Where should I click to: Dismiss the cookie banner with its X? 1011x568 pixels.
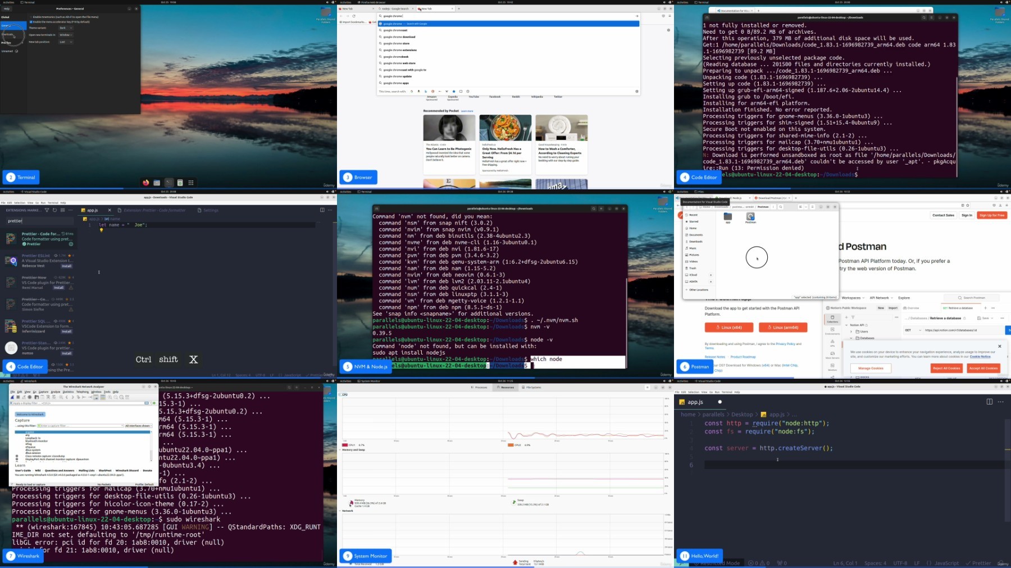coord(1000,346)
